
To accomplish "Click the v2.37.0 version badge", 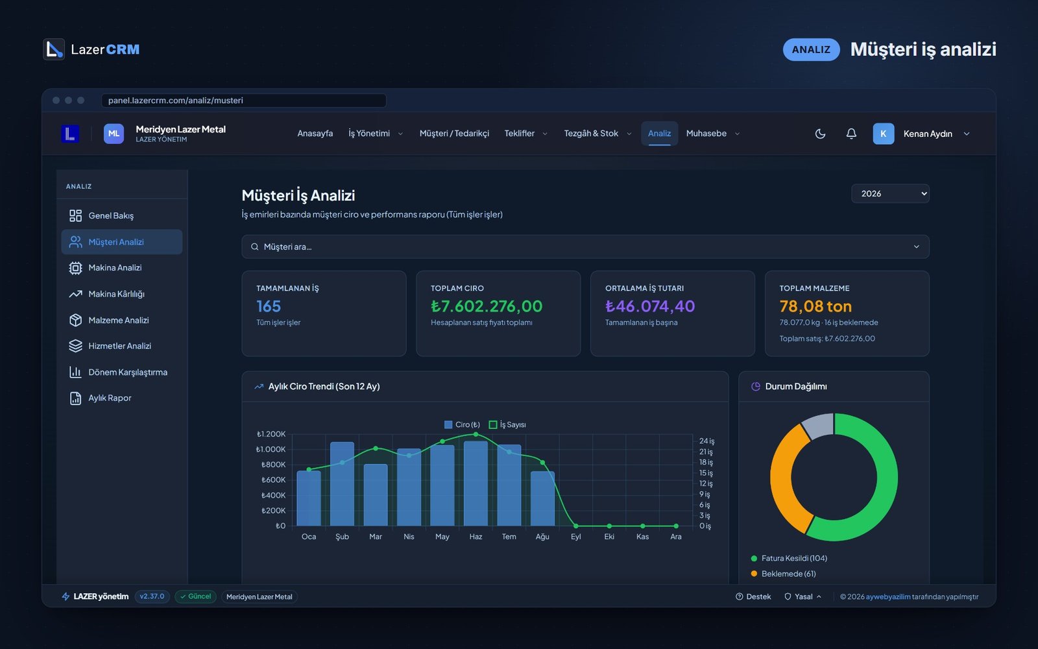I will point(152,596).
